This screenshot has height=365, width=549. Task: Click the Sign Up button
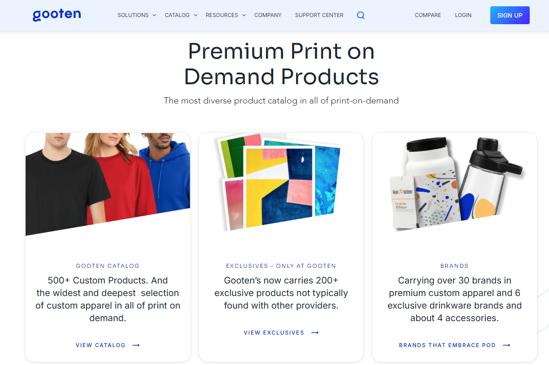coord(510,15)
